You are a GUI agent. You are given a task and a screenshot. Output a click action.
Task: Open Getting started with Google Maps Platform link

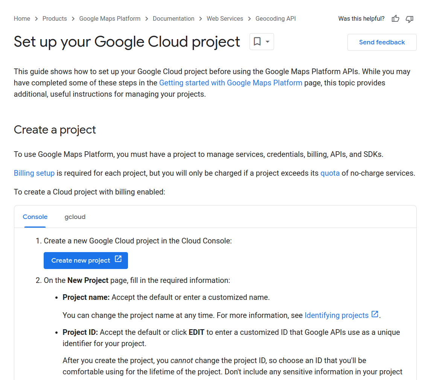[230, 83]
